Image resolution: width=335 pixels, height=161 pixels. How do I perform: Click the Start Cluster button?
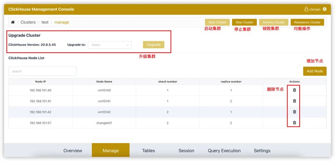pos(217,22)
